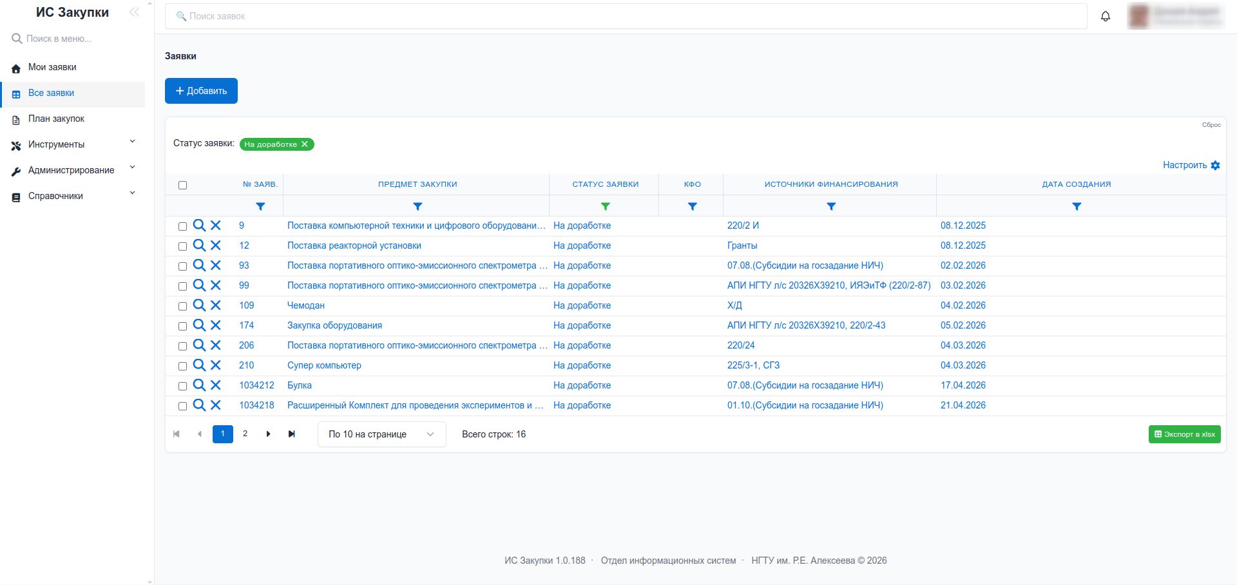Go to next page arrow
The image size is (1237, 585).
(x=269, y=434)
